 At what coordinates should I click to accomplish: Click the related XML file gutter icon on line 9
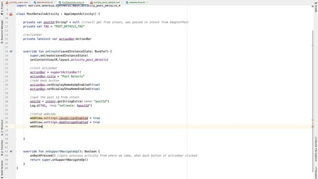click(11, 14)
